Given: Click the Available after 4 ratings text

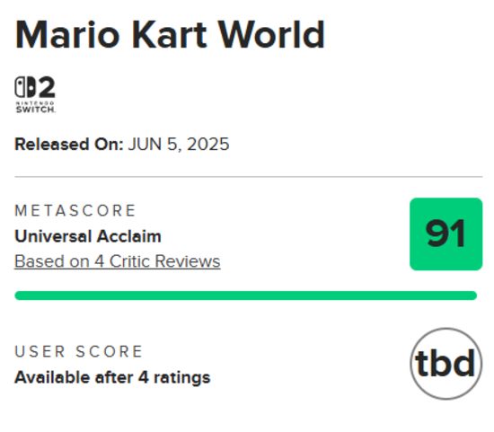Looking at the screenshot, I should [112, 377].
